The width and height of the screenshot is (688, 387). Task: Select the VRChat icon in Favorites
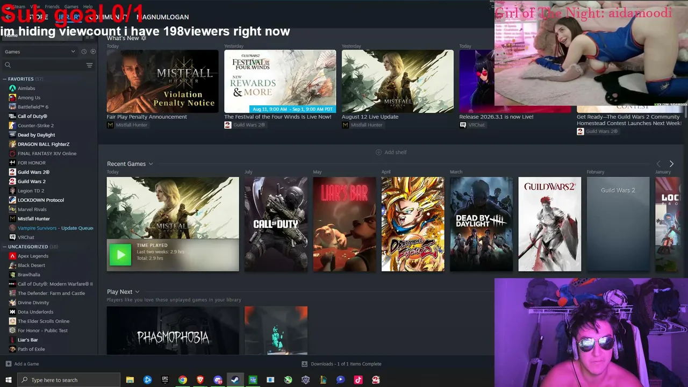tap(12, 237)
